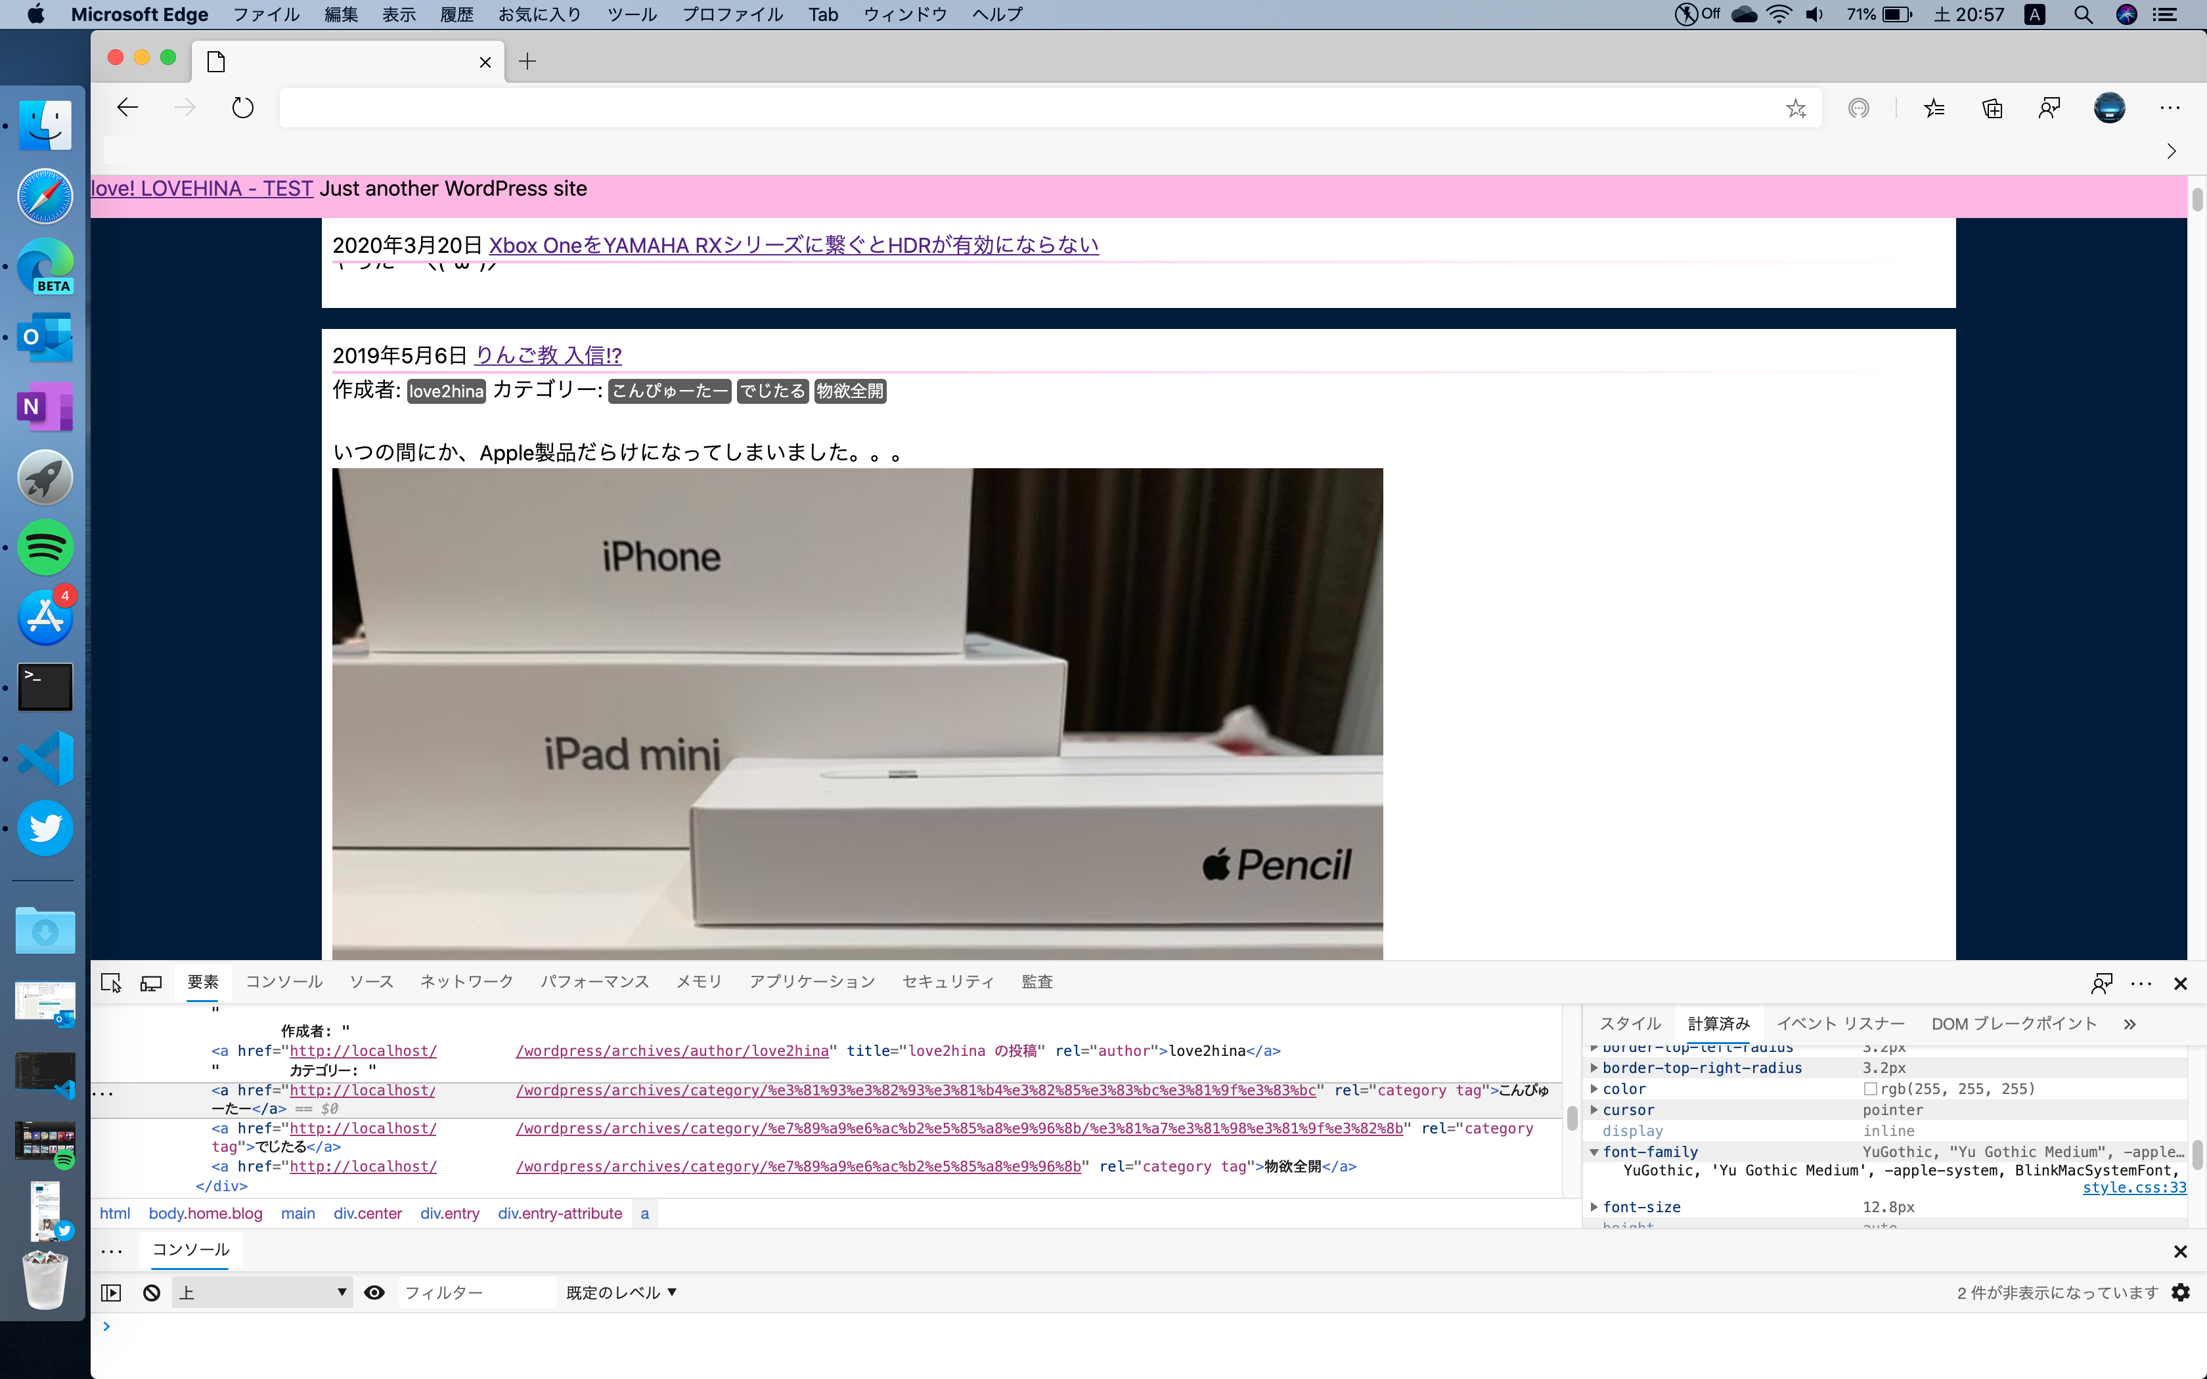Open the Performance DevTools tab
The width and height of the screenshot is (2207, 1379).
594,982
